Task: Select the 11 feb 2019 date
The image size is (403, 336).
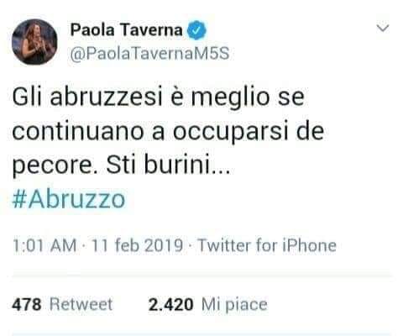Action: click(x=137, y=245)
